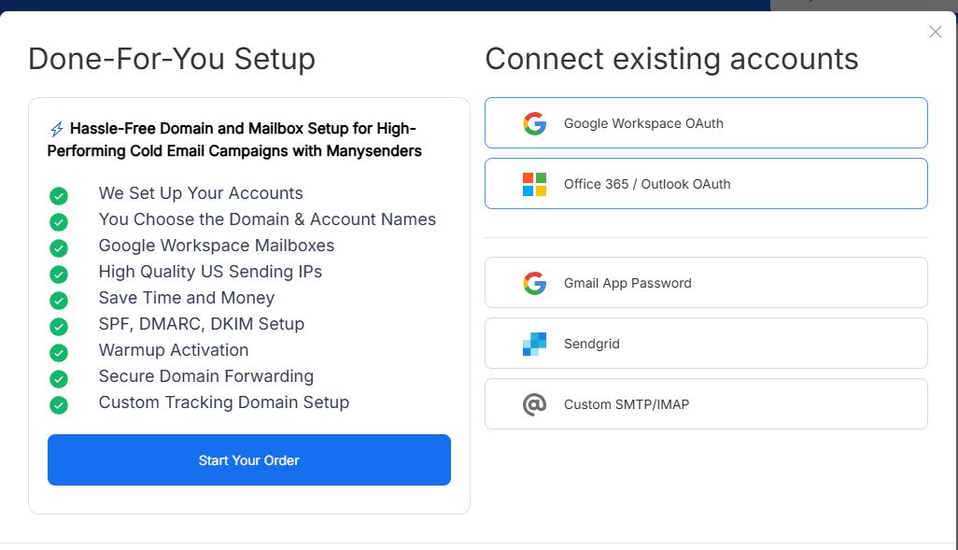Start Your Order with the blue button
This screenshot has width=958, height=550.
click(249, 460)
